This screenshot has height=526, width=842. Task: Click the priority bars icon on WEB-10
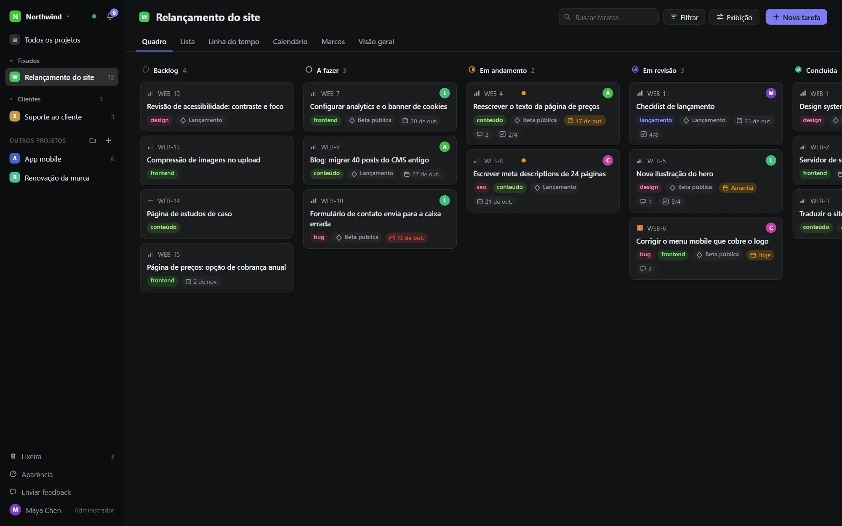tap(314, 201)
